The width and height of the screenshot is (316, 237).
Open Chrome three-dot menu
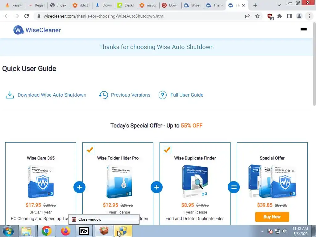309,16
